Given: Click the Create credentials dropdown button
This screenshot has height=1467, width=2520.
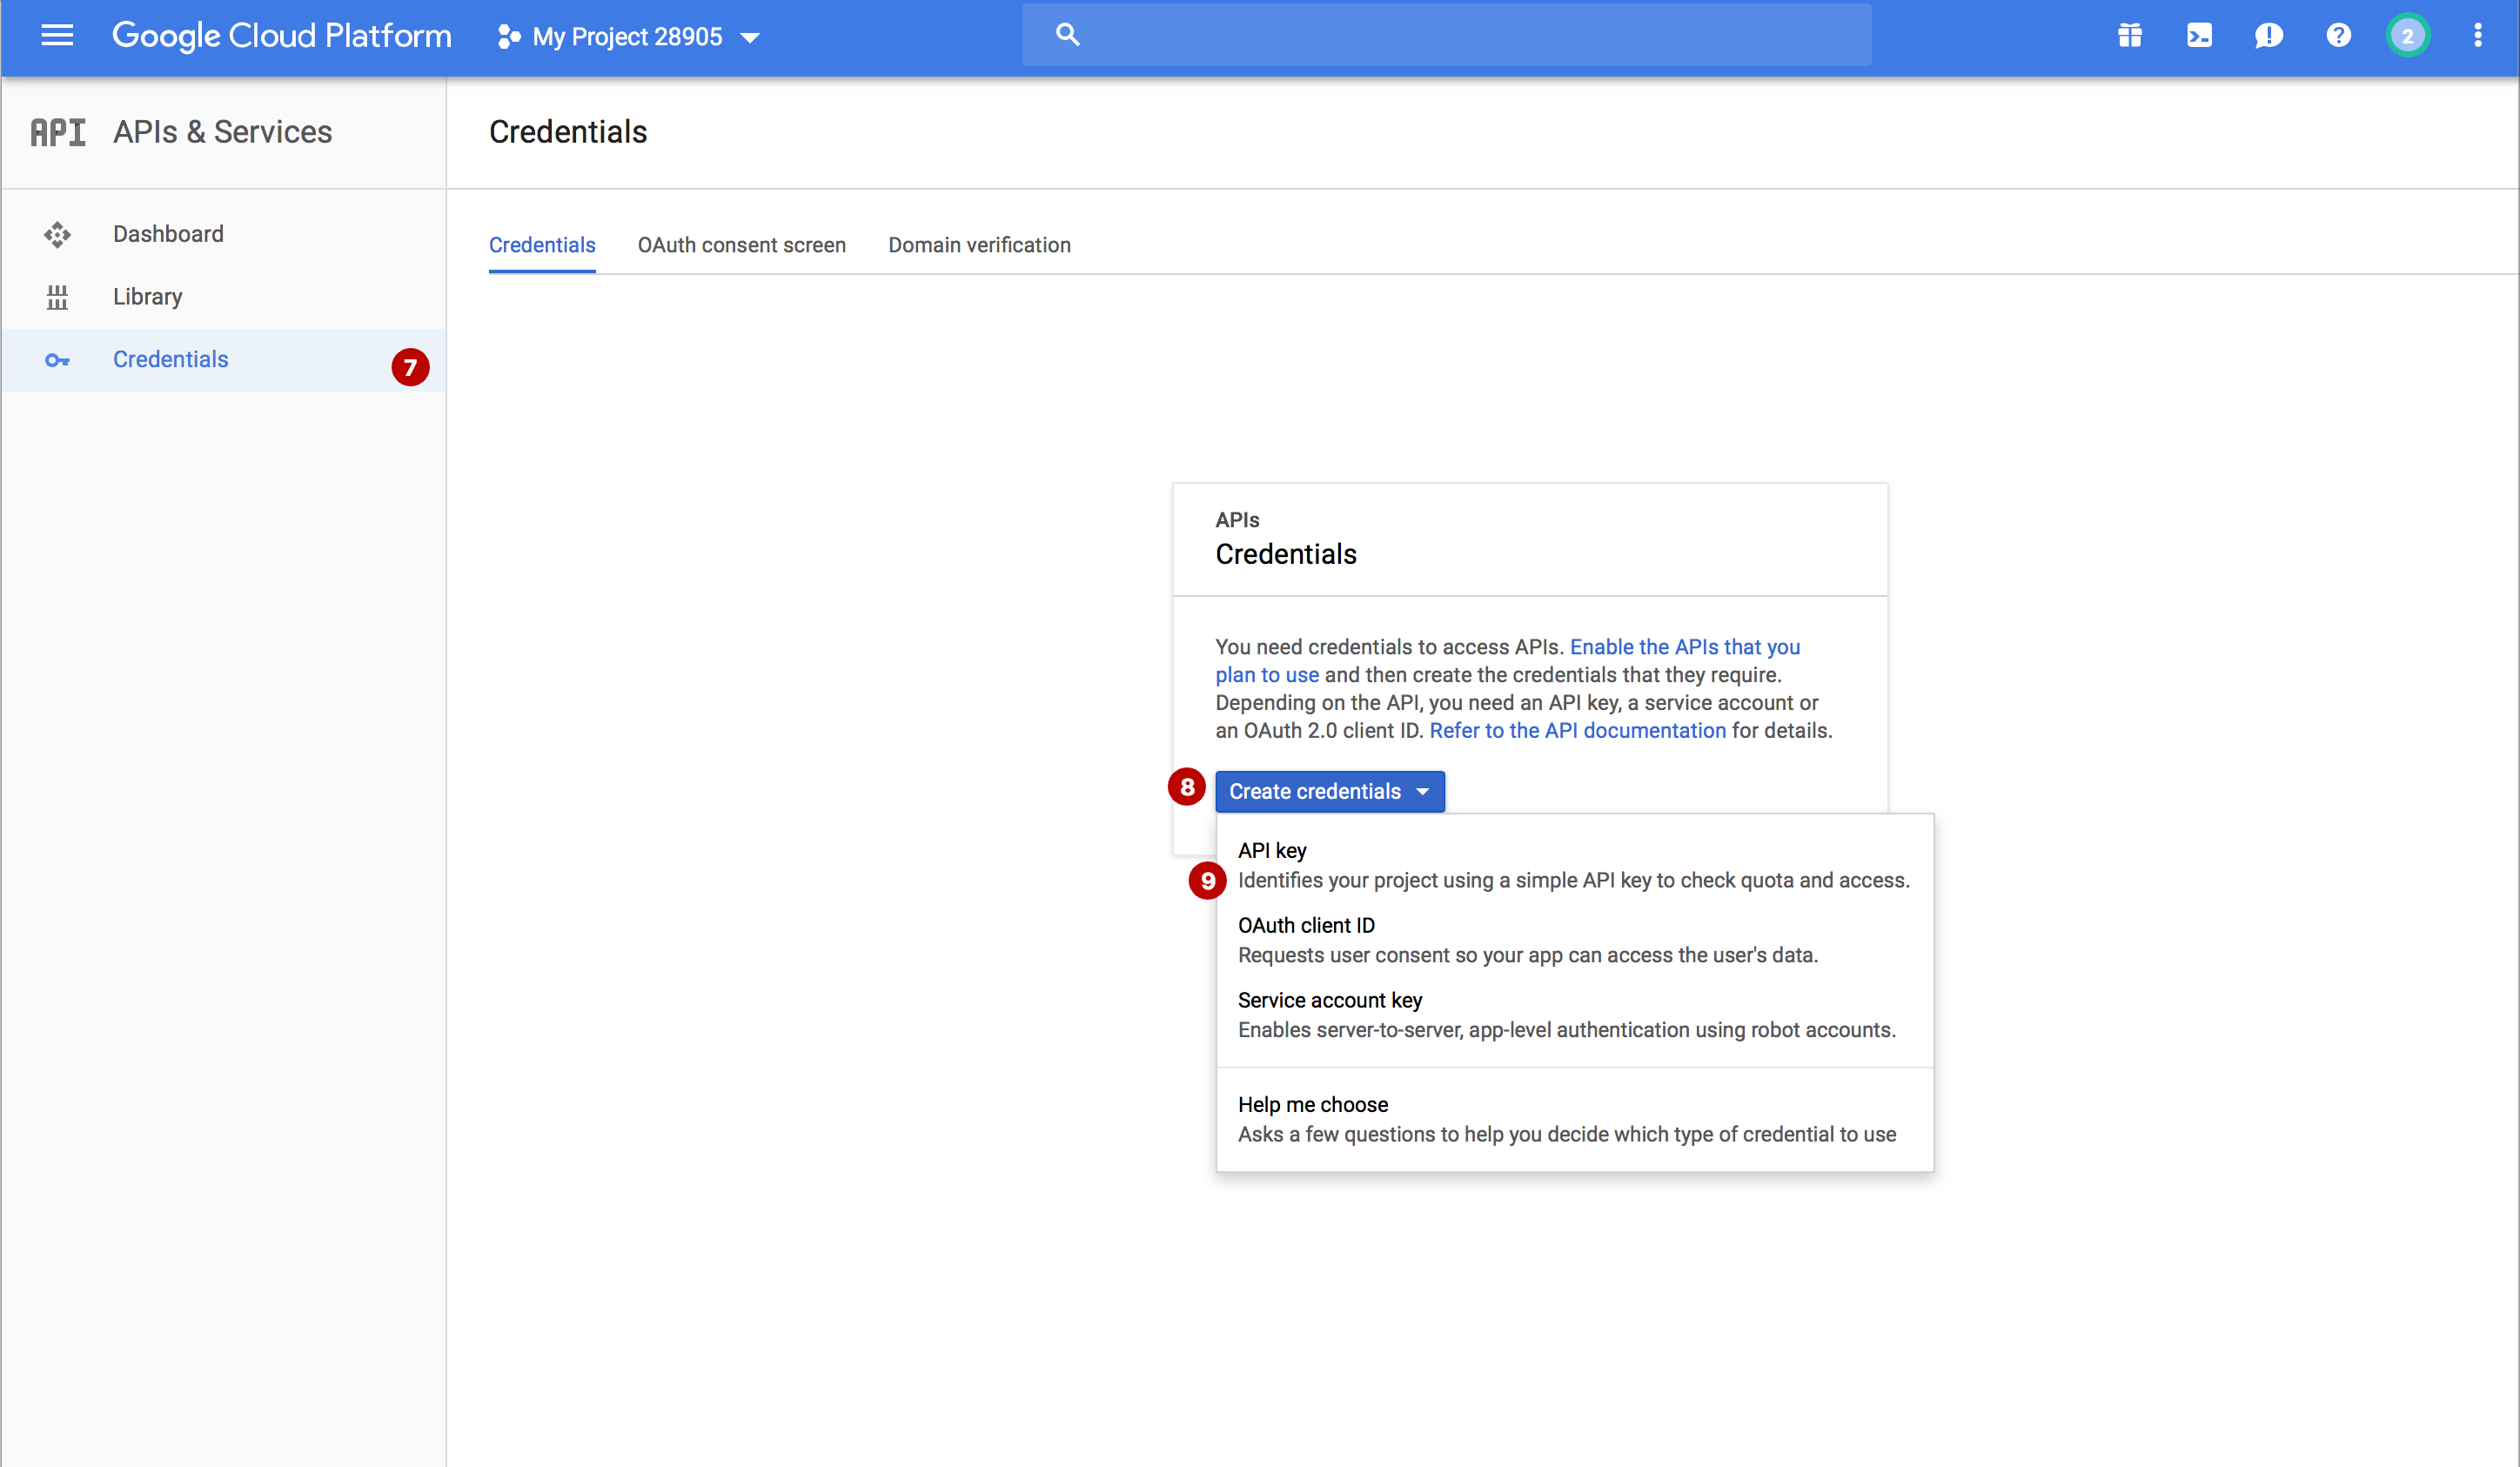Looking at the screenshot, I should pos(1330,791).
